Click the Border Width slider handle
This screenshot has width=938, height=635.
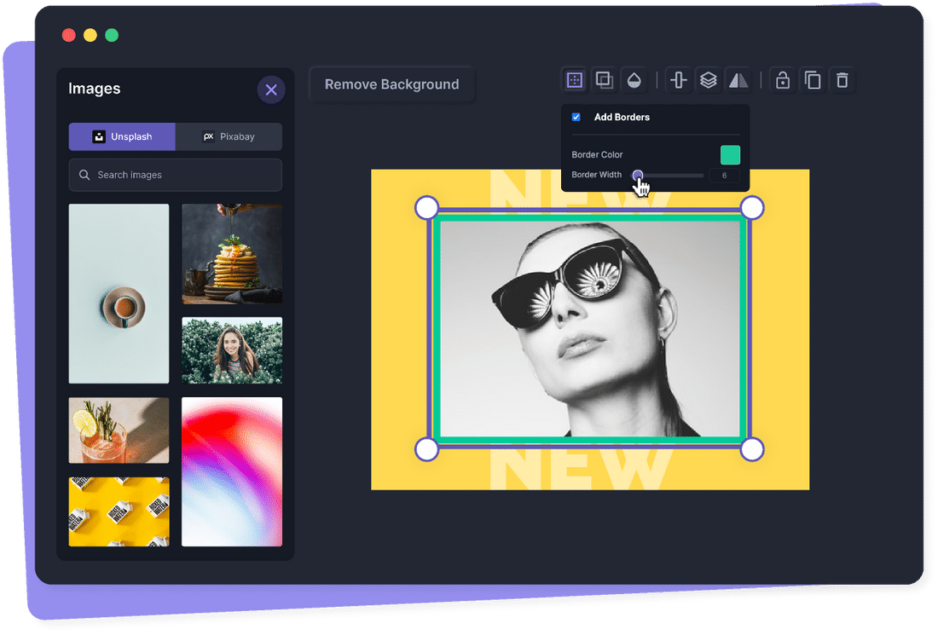point(638,176)
